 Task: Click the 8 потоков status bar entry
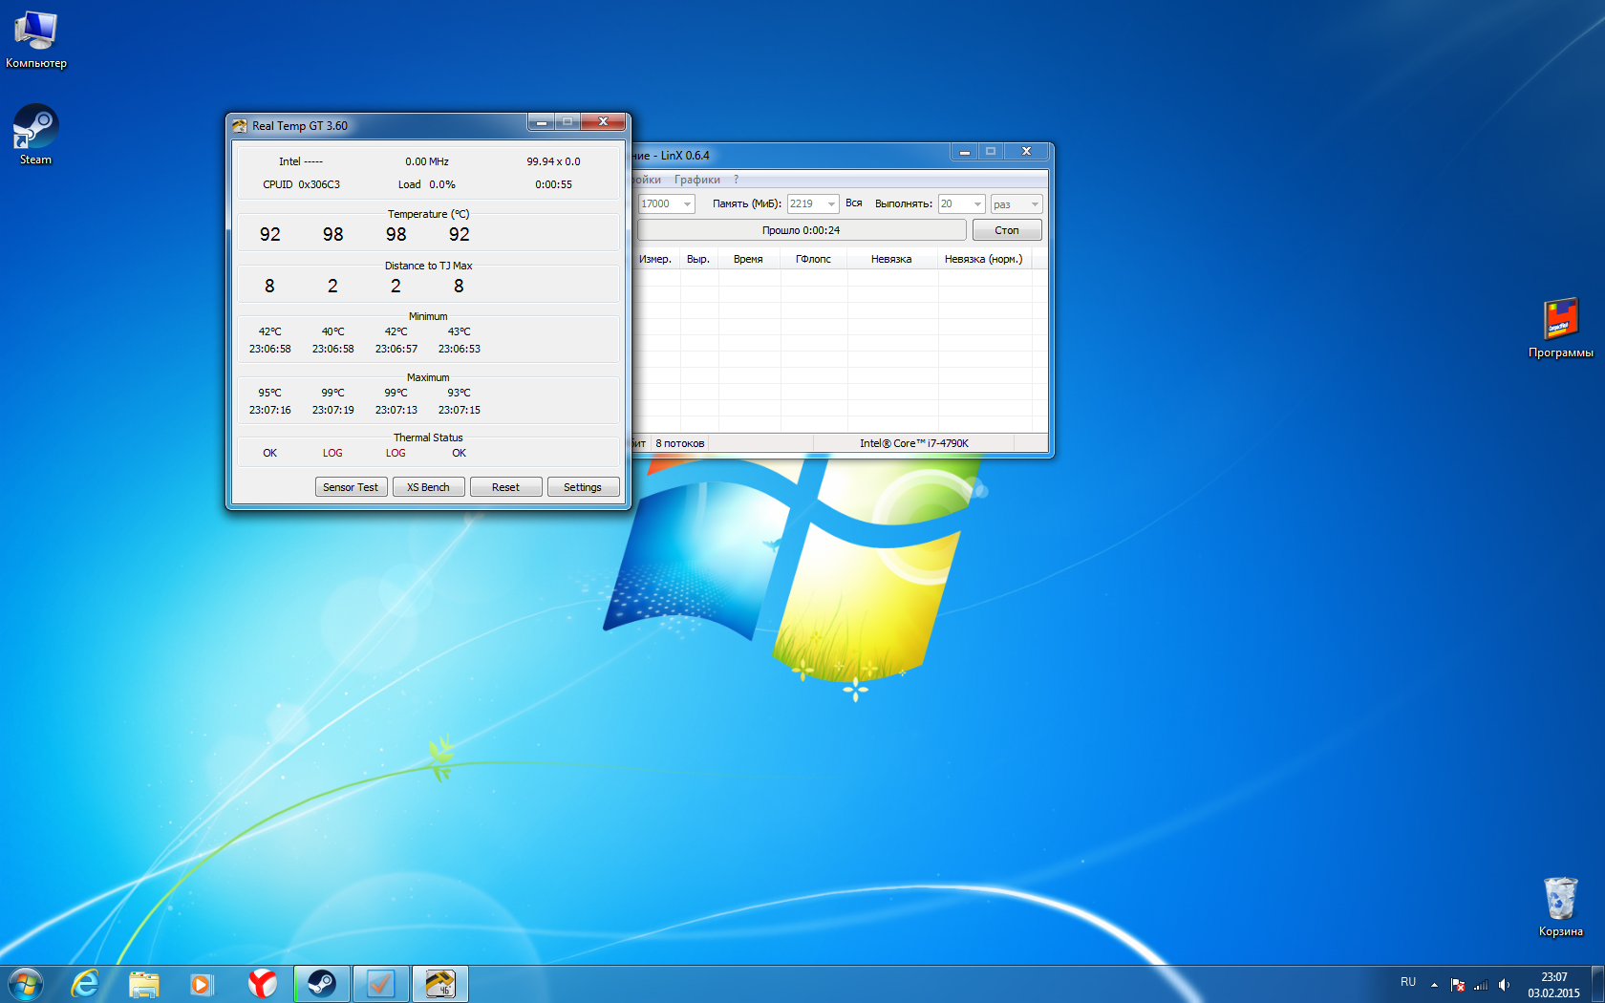[x=679, y=443]
